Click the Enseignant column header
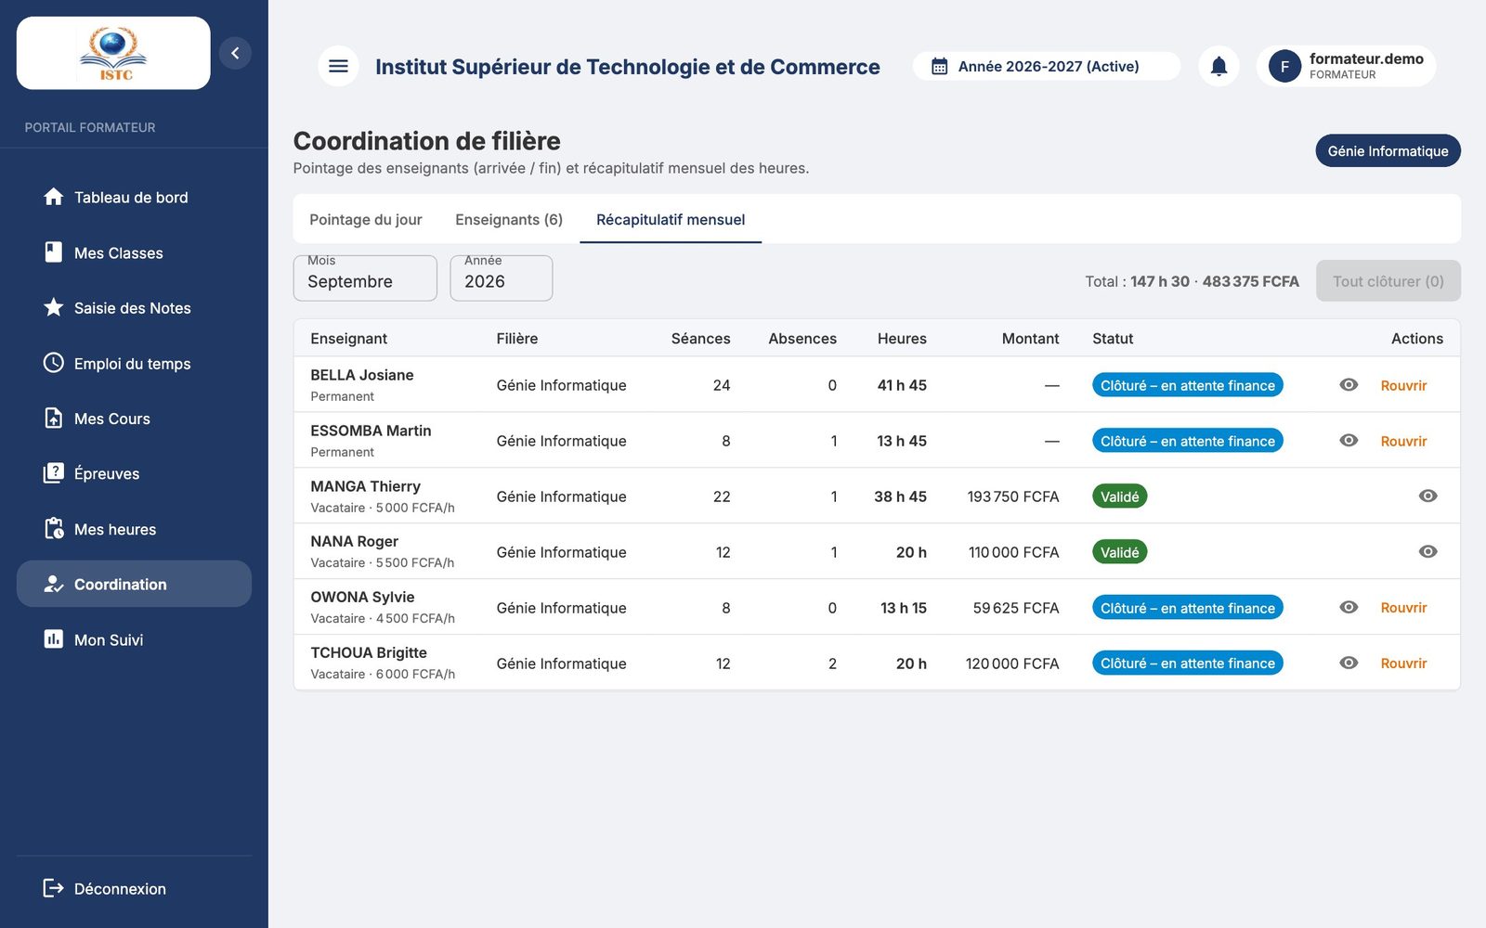This screenshot has width=1486, height=928. [x=348, y=338]
